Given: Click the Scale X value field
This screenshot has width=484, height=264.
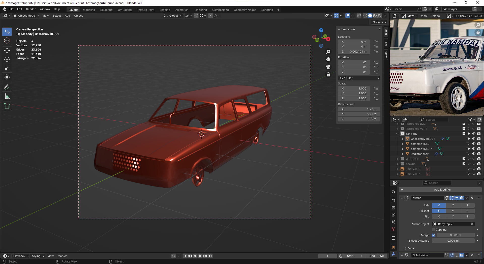Looking at the screenshot, I should pyautogui.click(x=354, y=89).
